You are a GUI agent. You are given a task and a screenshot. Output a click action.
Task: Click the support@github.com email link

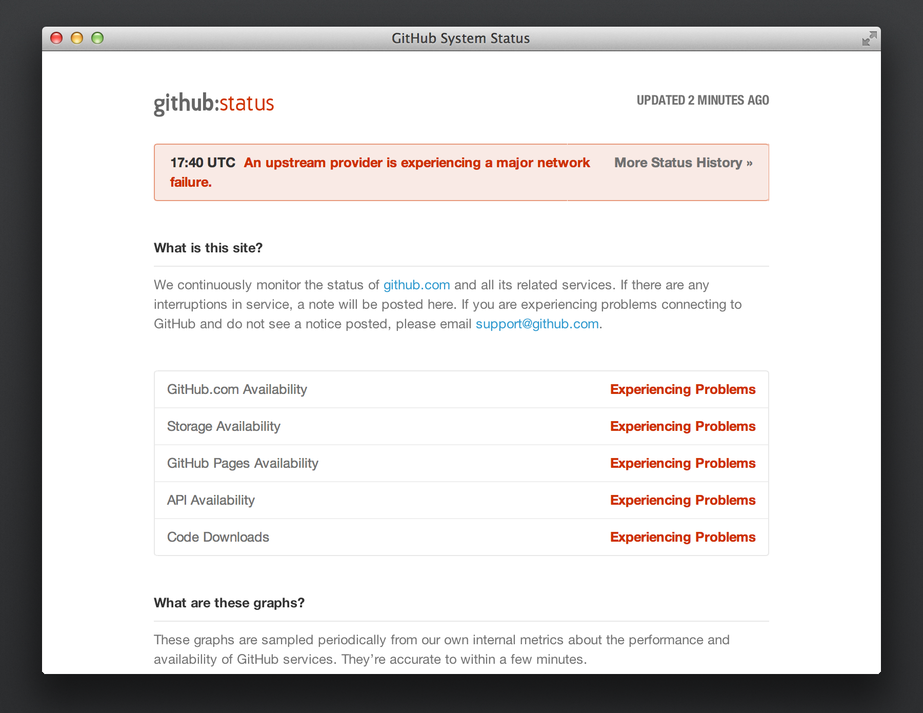(x=537, y=324)
